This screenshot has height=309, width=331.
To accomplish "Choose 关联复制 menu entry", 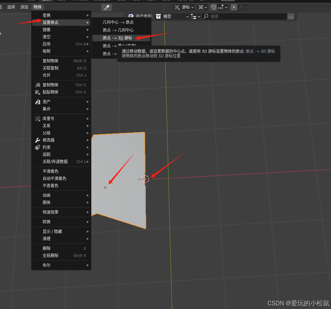I will pos(61,68).
